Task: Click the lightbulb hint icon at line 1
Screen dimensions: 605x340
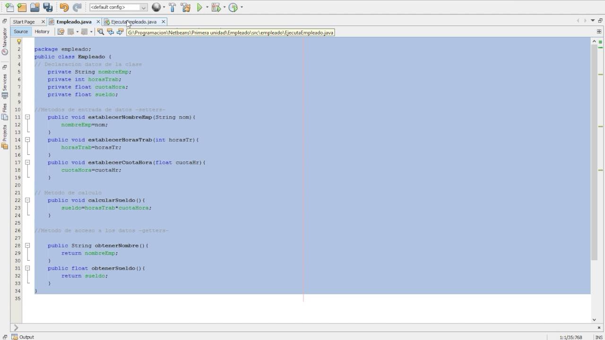Action: (x=19, y=42)
